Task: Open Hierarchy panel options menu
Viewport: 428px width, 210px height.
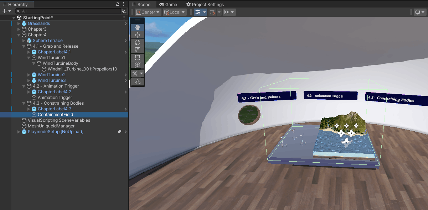Action: click(124, 4)
